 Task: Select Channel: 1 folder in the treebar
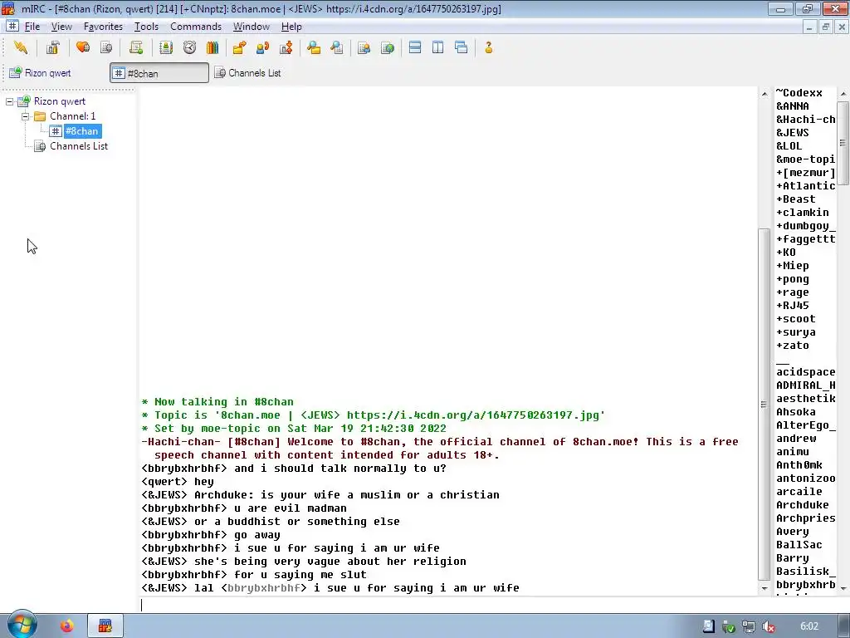[x=73, y=116]
